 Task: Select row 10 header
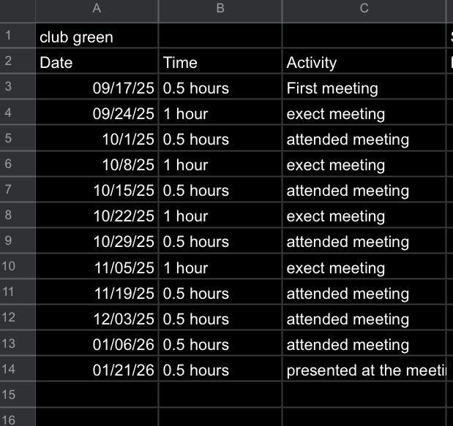point(8,267)
